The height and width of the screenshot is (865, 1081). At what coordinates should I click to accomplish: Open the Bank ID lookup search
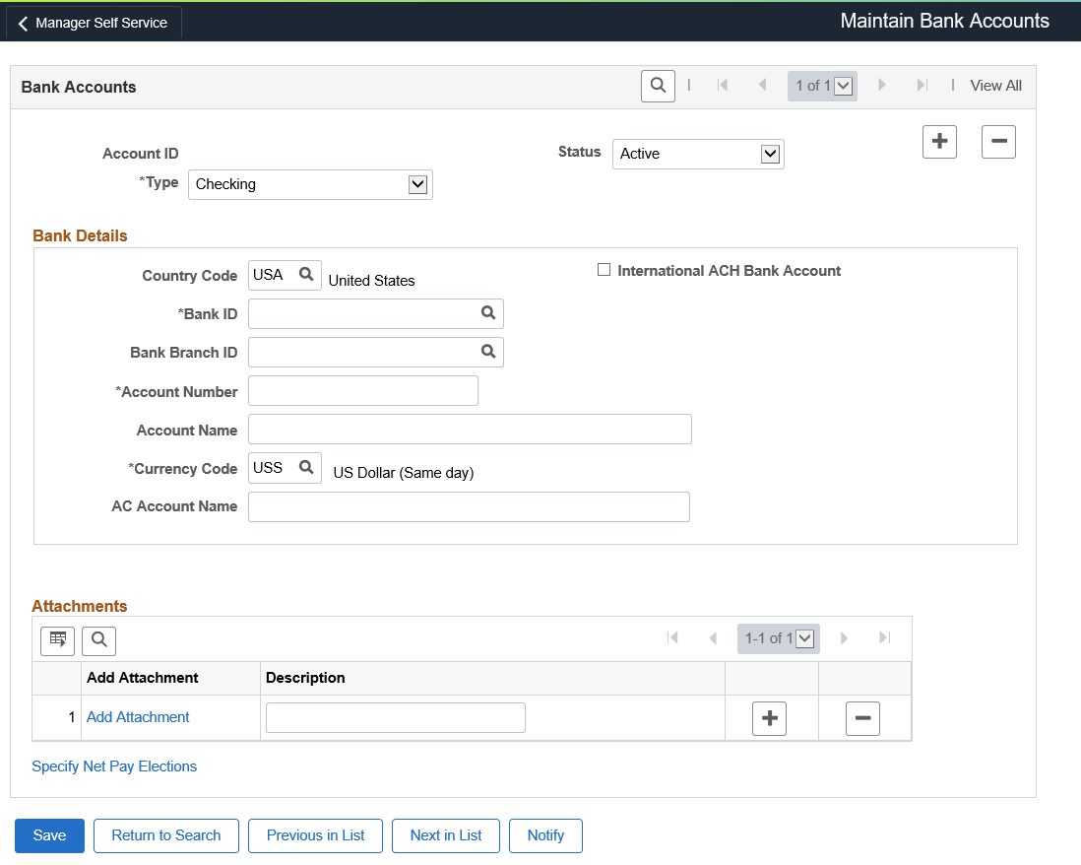point(488,313)
